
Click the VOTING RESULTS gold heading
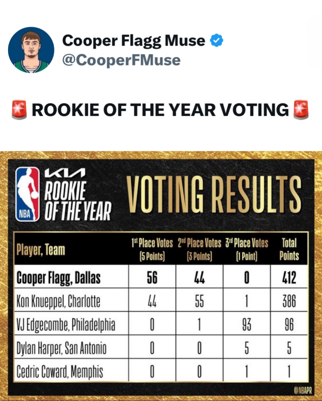pyautogui.click(x=214, y=195)
